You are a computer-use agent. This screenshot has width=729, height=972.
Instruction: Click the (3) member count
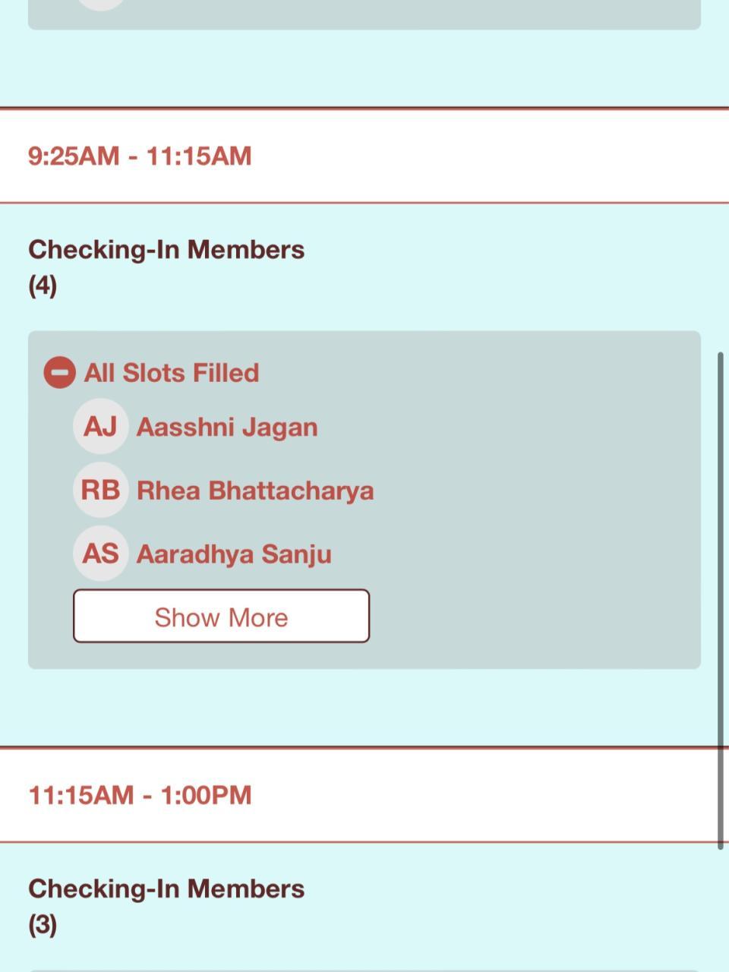pyautogui.click(x=43, y=925)
